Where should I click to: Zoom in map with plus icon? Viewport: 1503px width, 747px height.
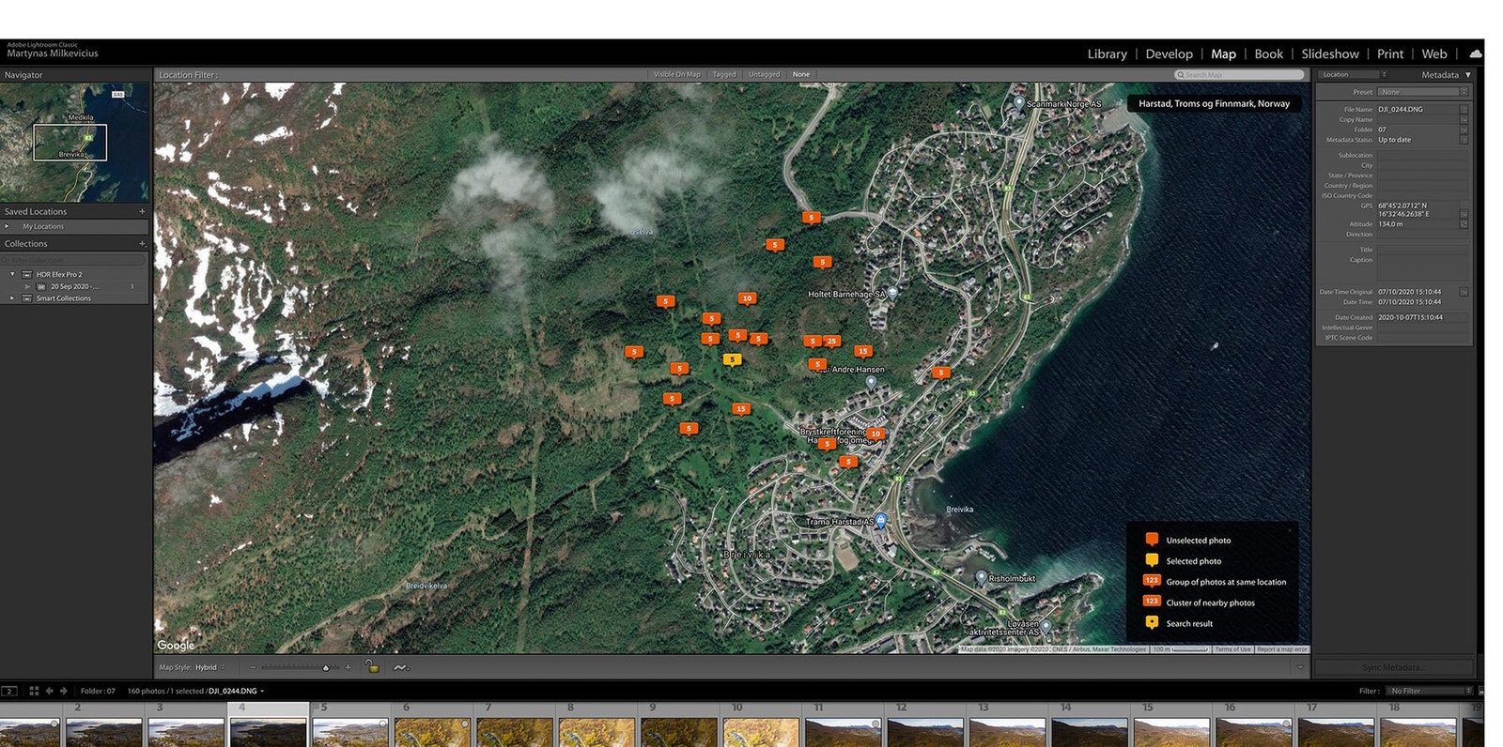(x=348, y=668)
